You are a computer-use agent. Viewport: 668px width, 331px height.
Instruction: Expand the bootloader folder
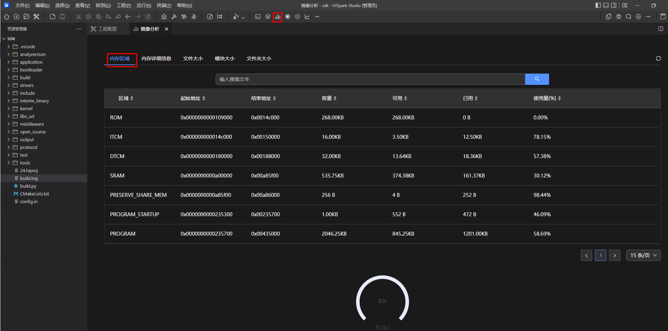pos(9,70)
